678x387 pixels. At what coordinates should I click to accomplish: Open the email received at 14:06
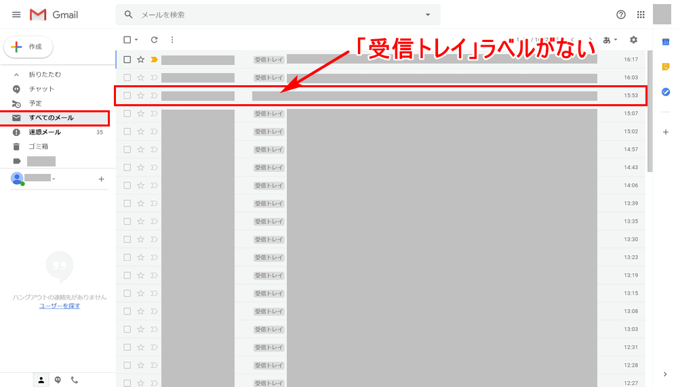[x=380, y=185]
